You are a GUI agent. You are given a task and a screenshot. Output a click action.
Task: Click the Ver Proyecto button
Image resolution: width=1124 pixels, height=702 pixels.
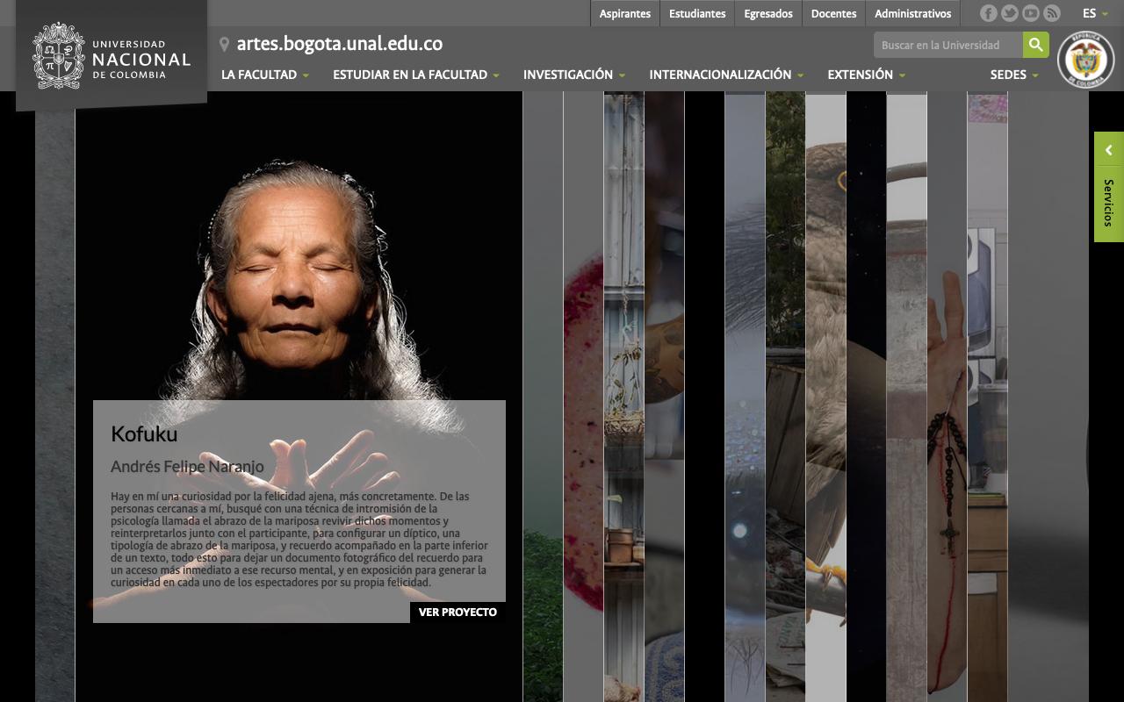coord(458,612)
